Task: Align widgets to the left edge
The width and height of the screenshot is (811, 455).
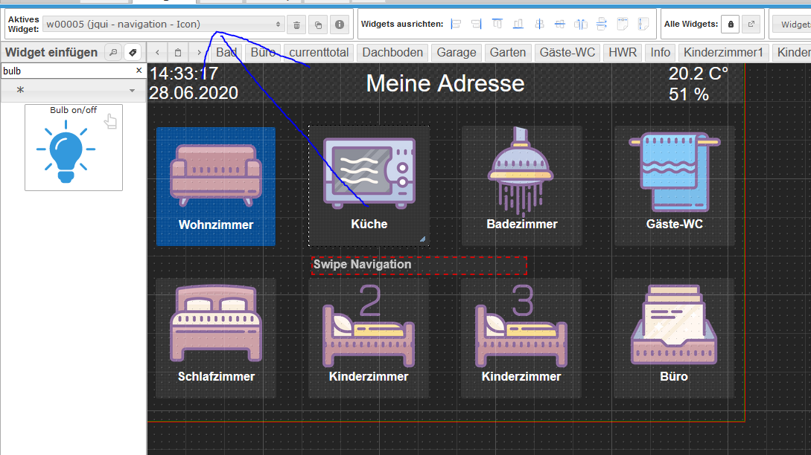Action: pos(456,25)
